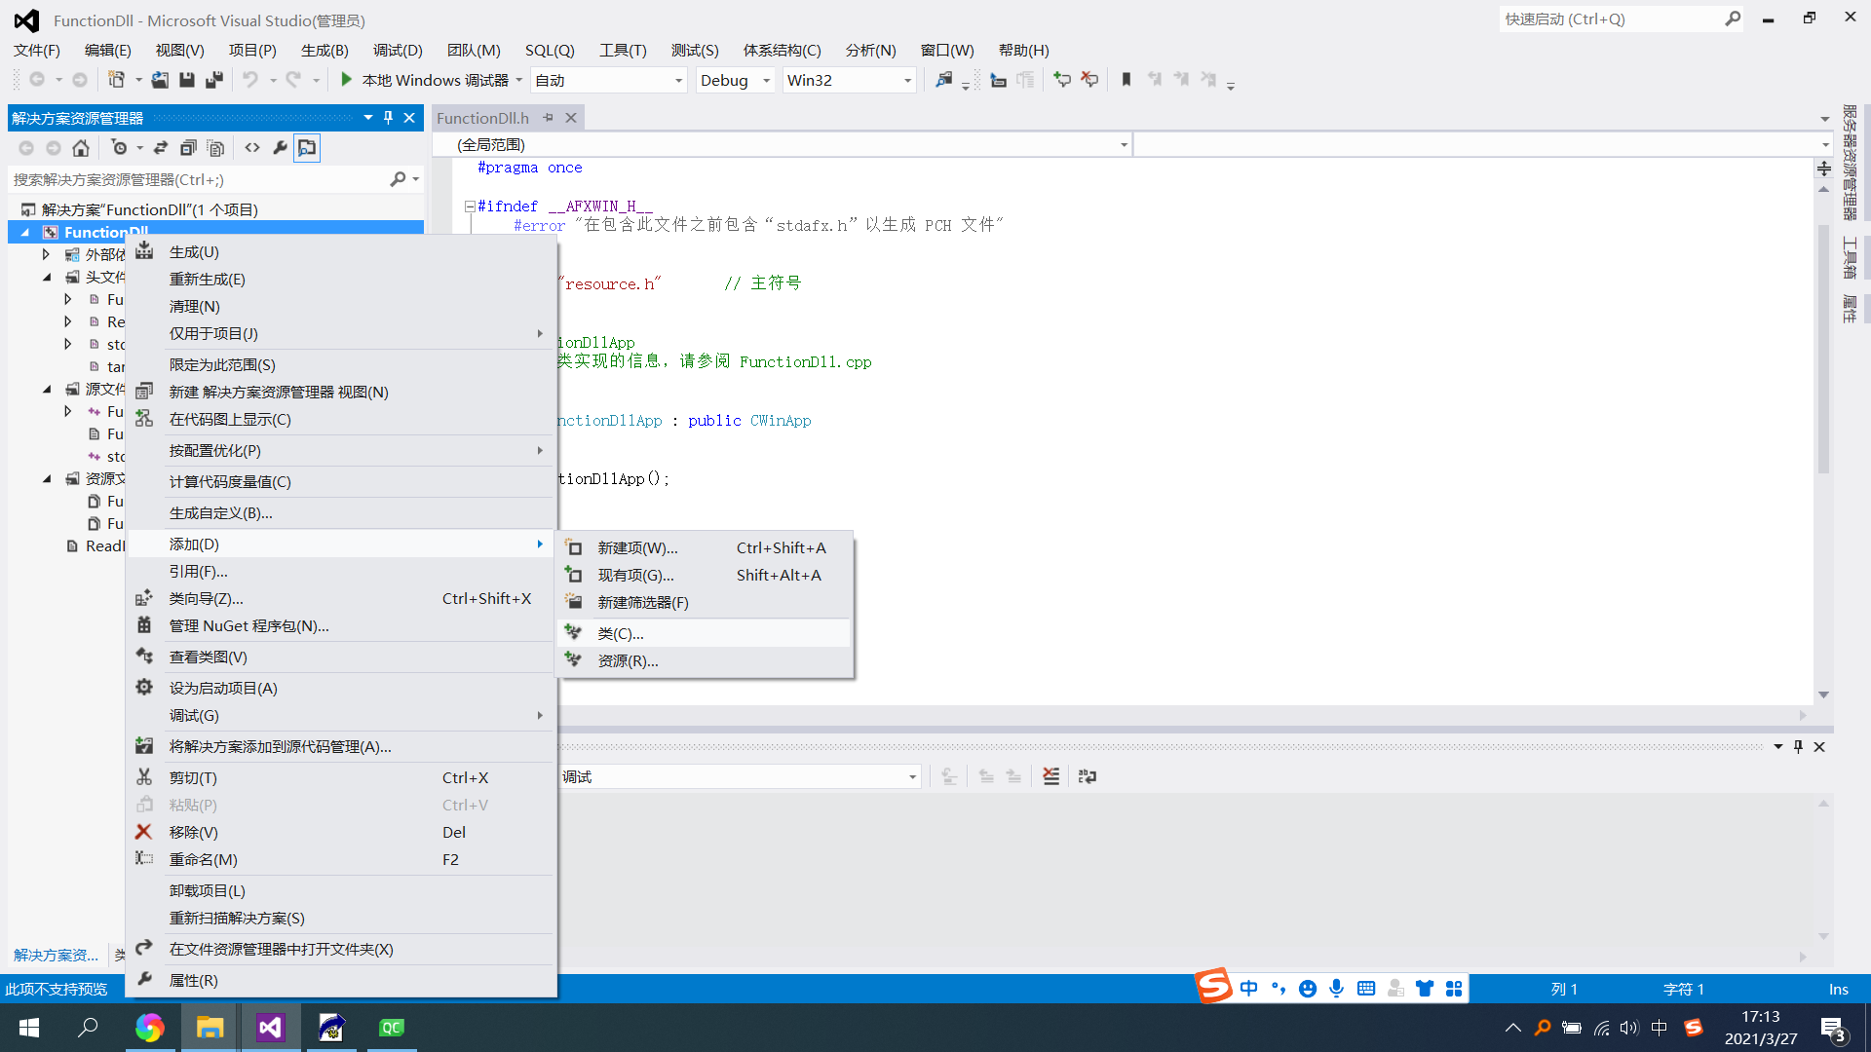Open File Explorer from the taskbar
1871x1052 pixels.
(210, 1028)
